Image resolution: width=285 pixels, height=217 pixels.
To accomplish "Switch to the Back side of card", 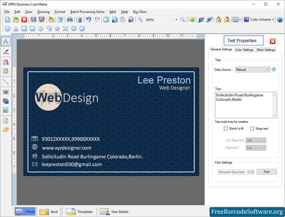I will pos(48,211).
